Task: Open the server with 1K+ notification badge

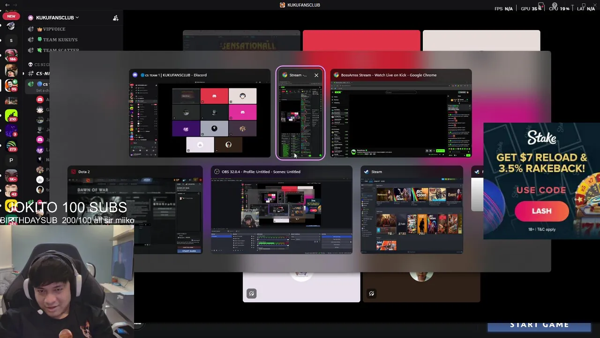Action: [11, 176]
